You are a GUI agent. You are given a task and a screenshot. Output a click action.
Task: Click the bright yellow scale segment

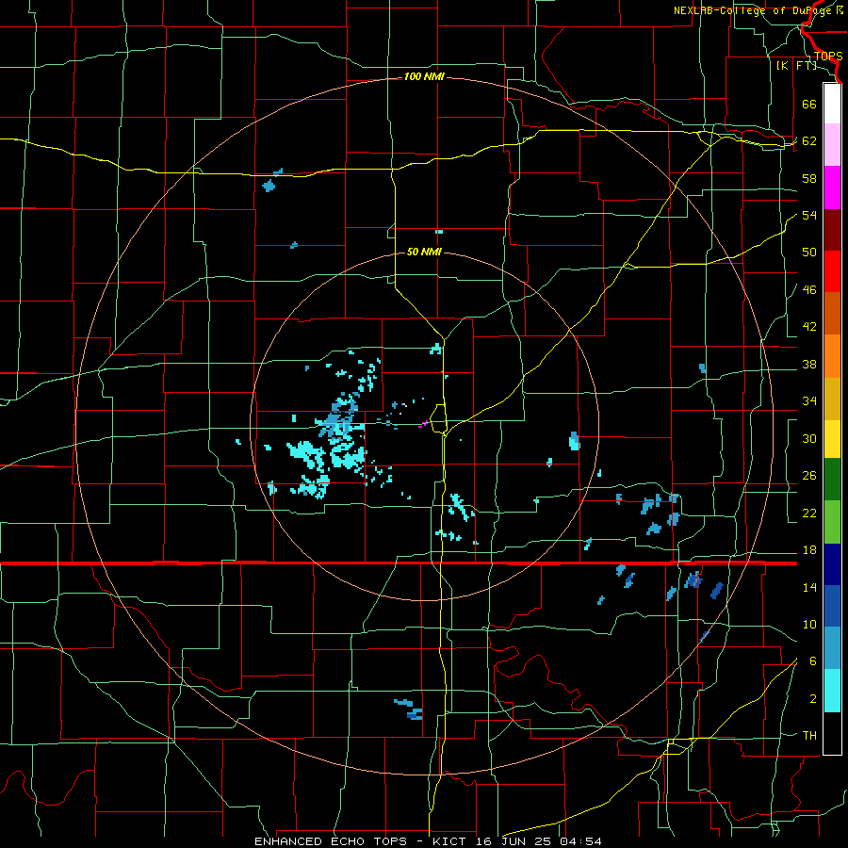pos(832,438)
